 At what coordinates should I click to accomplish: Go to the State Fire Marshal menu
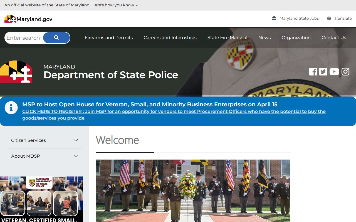(227, 37)
